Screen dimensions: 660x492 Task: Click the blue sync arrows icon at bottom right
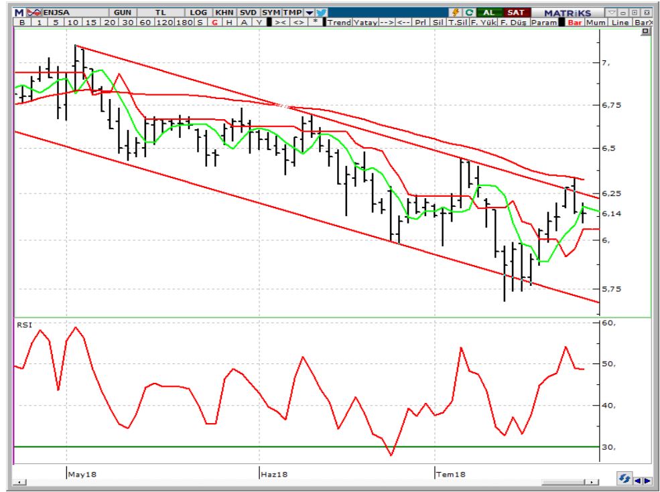click(624, 479)
